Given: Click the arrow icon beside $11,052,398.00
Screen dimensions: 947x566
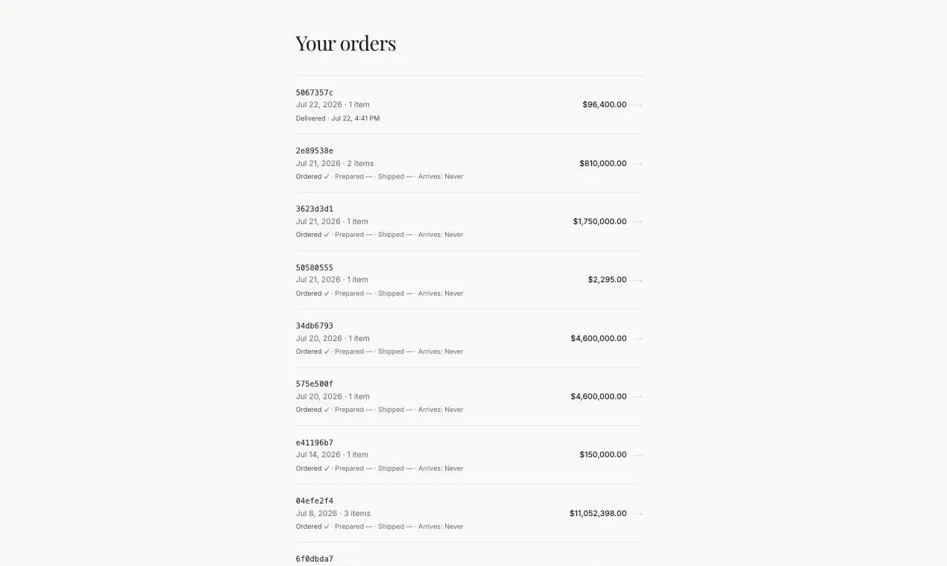Looking at the screenshot, I should (638, 513).
